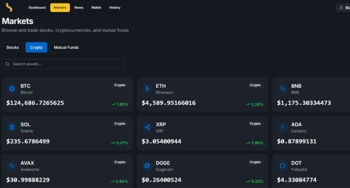The image size is (350, 188).
Task: Go to the News page
Action: (79, 8)
